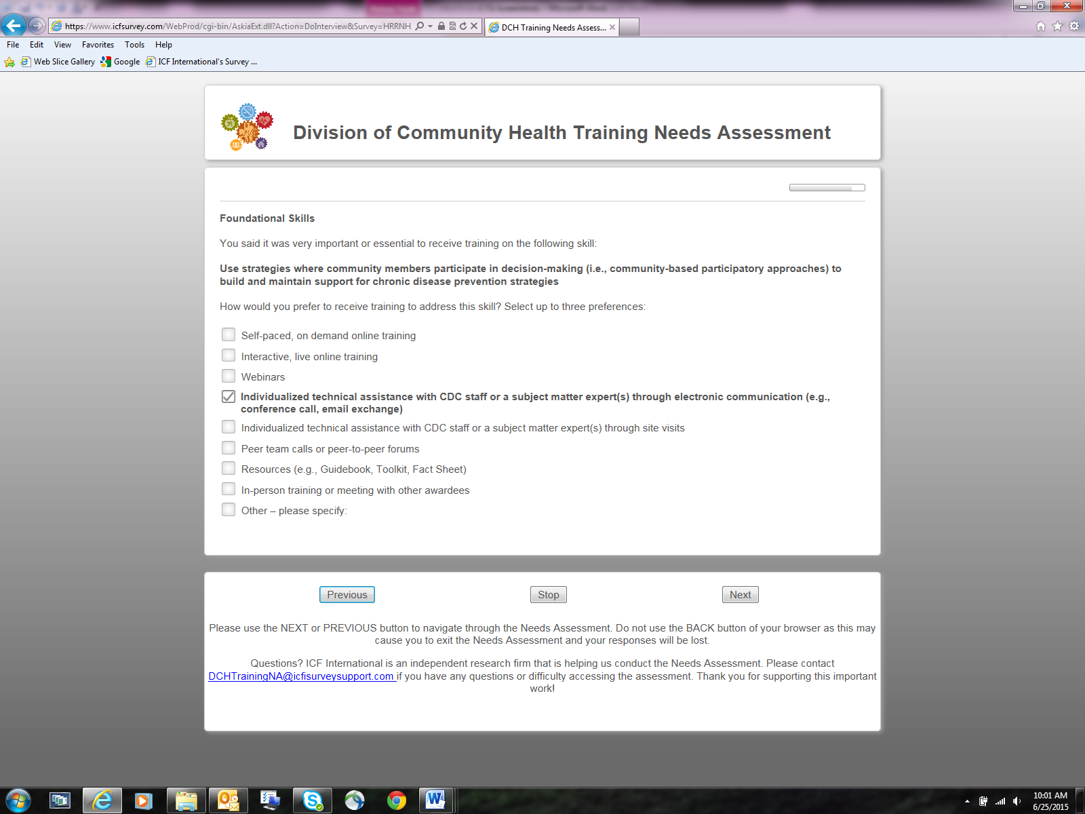The height and width of the screenshot is (814, 1085).
Task: Close the DCH Training Needs Assess tab
Action: 612,27
